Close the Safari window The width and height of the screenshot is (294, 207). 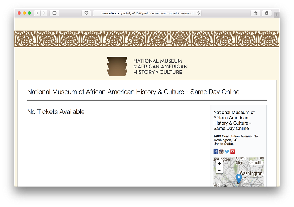[19, 13]
